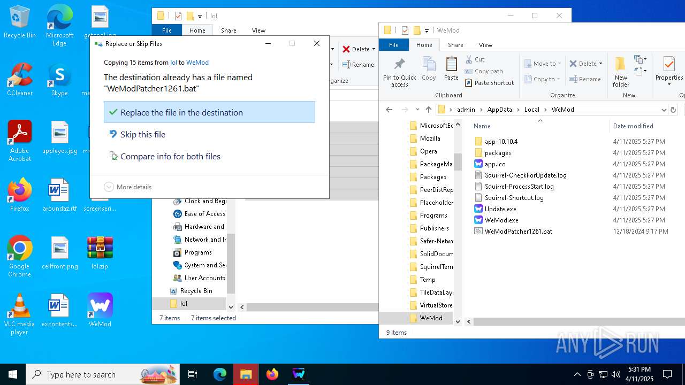Screen dimensions: 685x385
Task: Expand More details in copy dialog
Action: (x=128, y=187)
